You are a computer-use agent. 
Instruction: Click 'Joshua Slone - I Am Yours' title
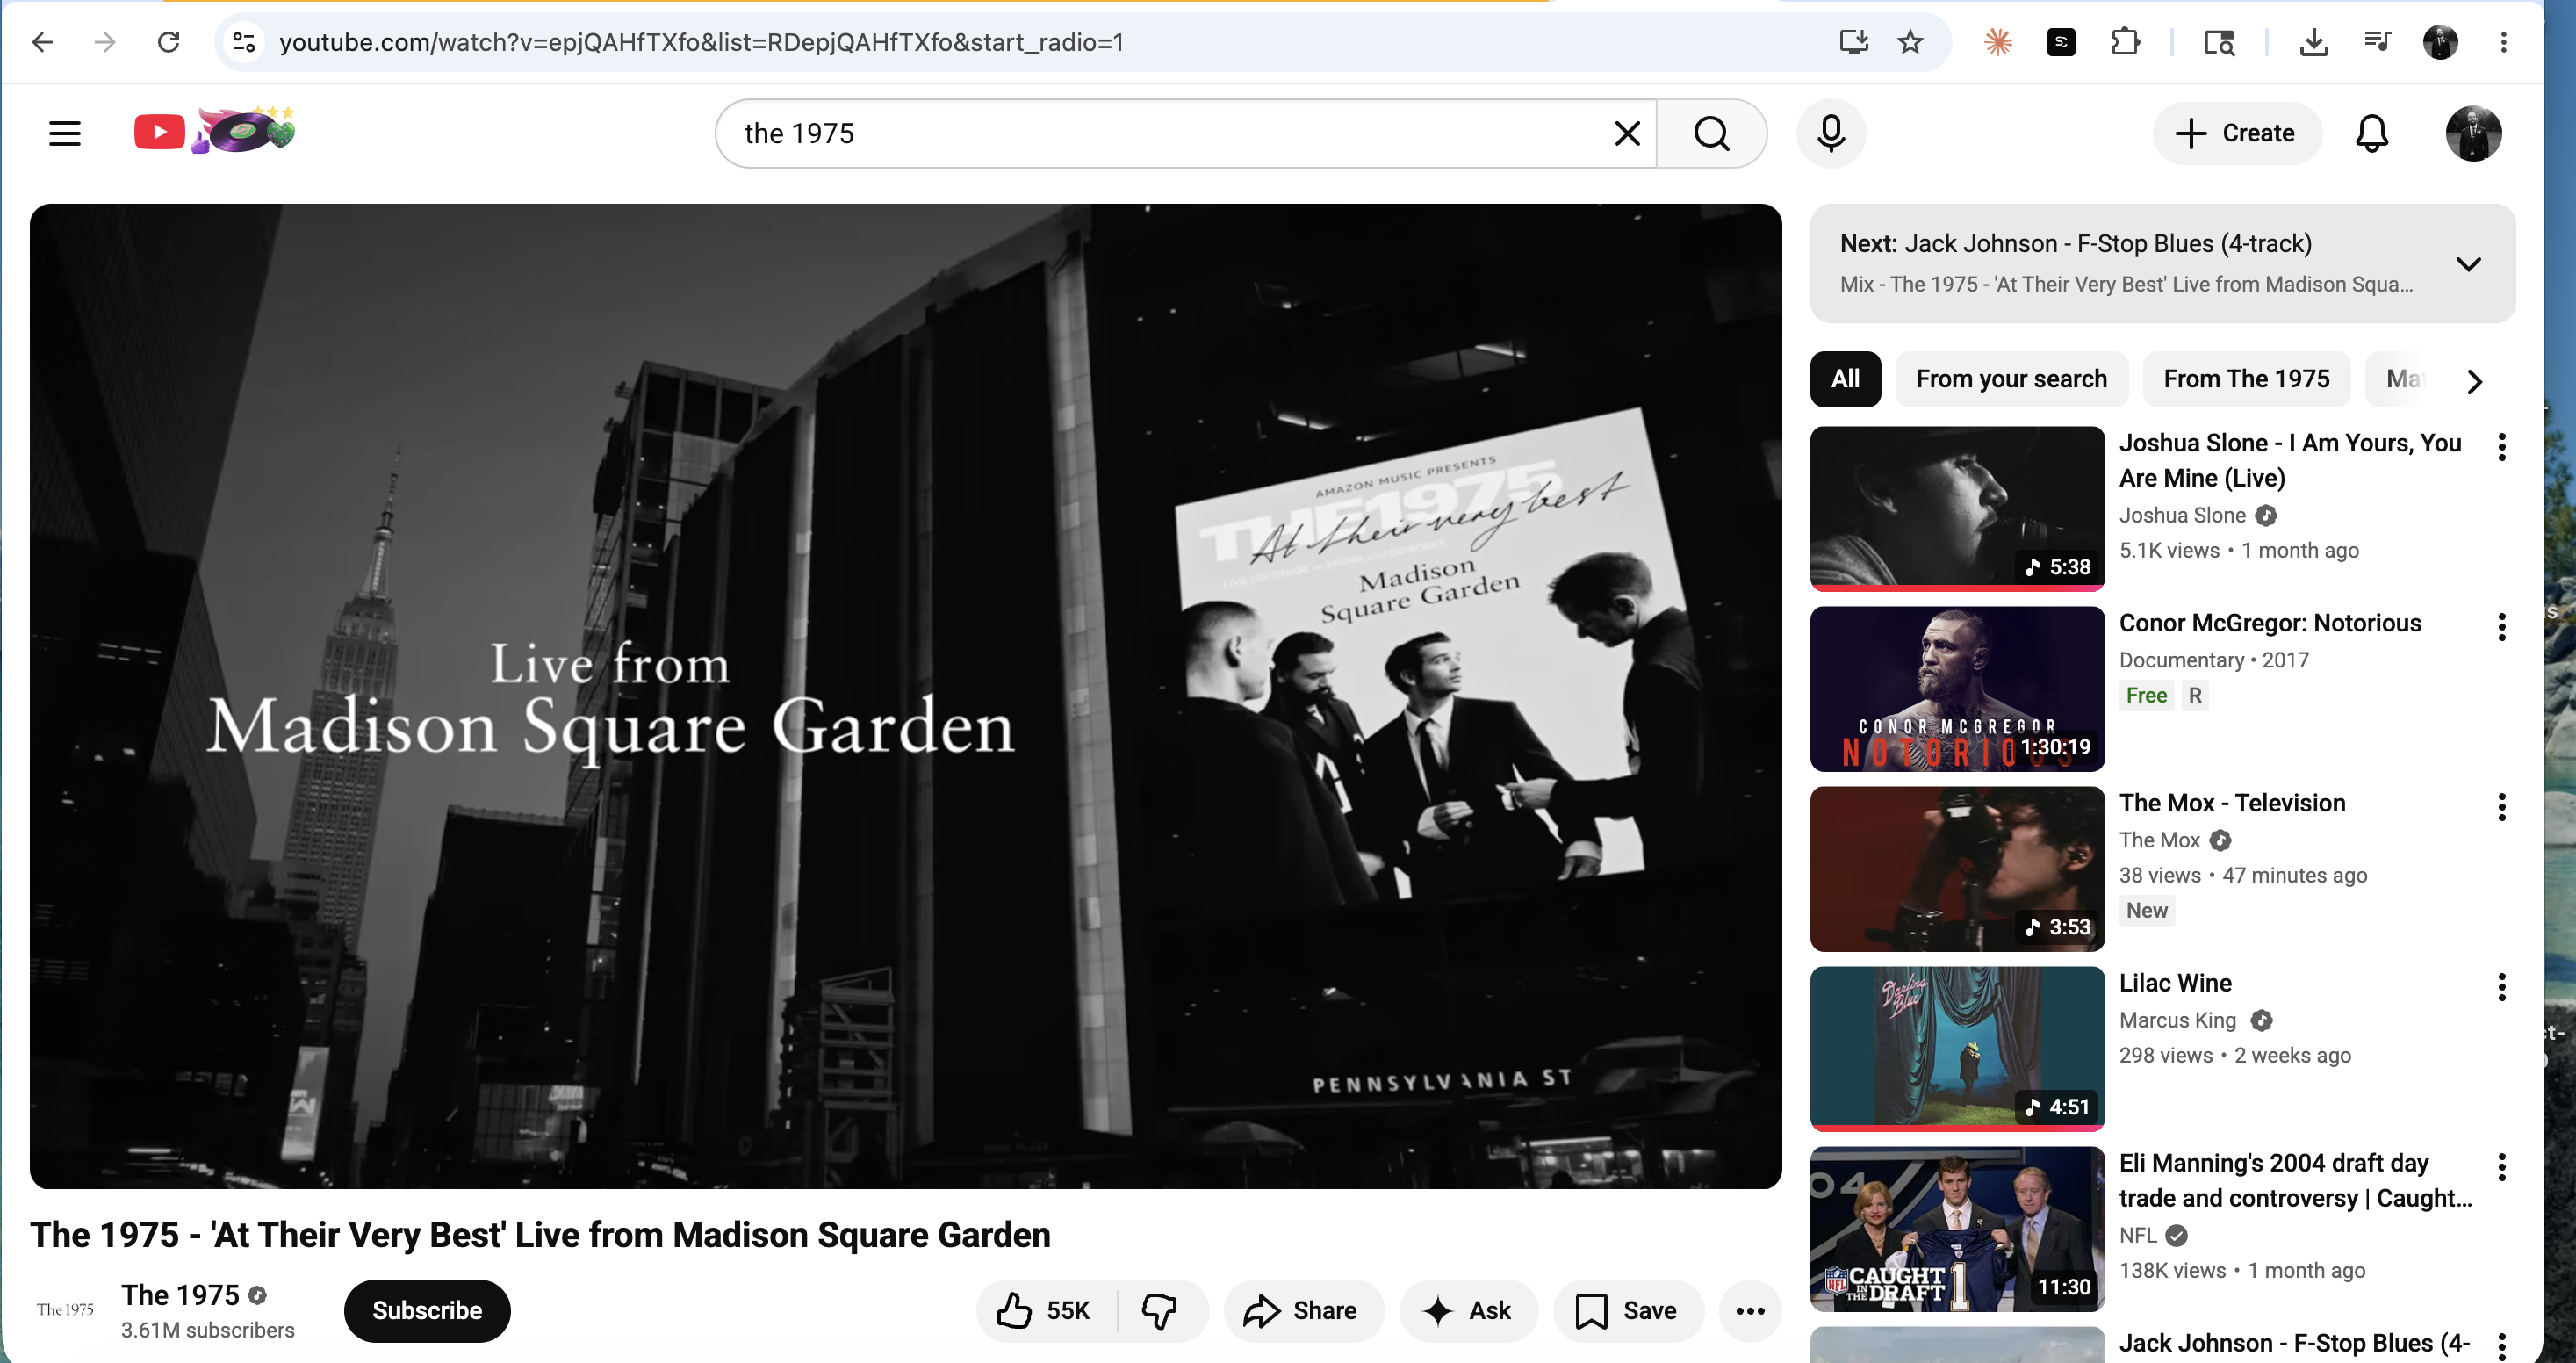click(2290, 460)
